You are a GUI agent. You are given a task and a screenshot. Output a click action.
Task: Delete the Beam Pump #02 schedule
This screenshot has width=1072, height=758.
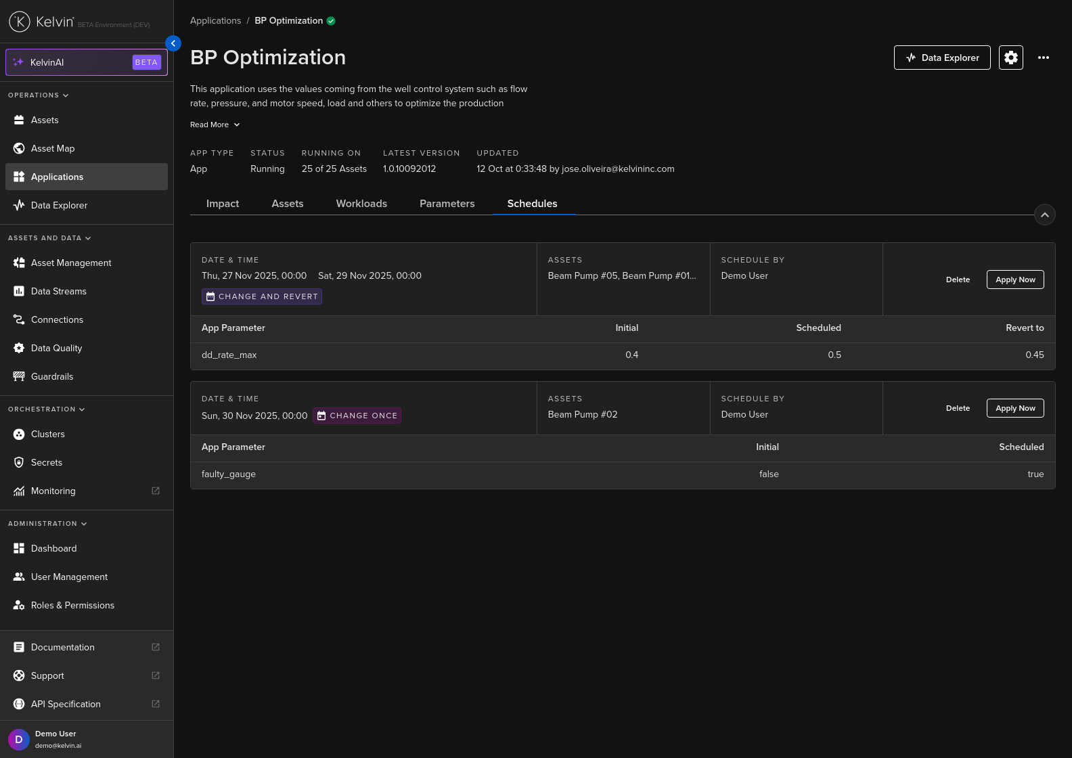tap(958, 408)
